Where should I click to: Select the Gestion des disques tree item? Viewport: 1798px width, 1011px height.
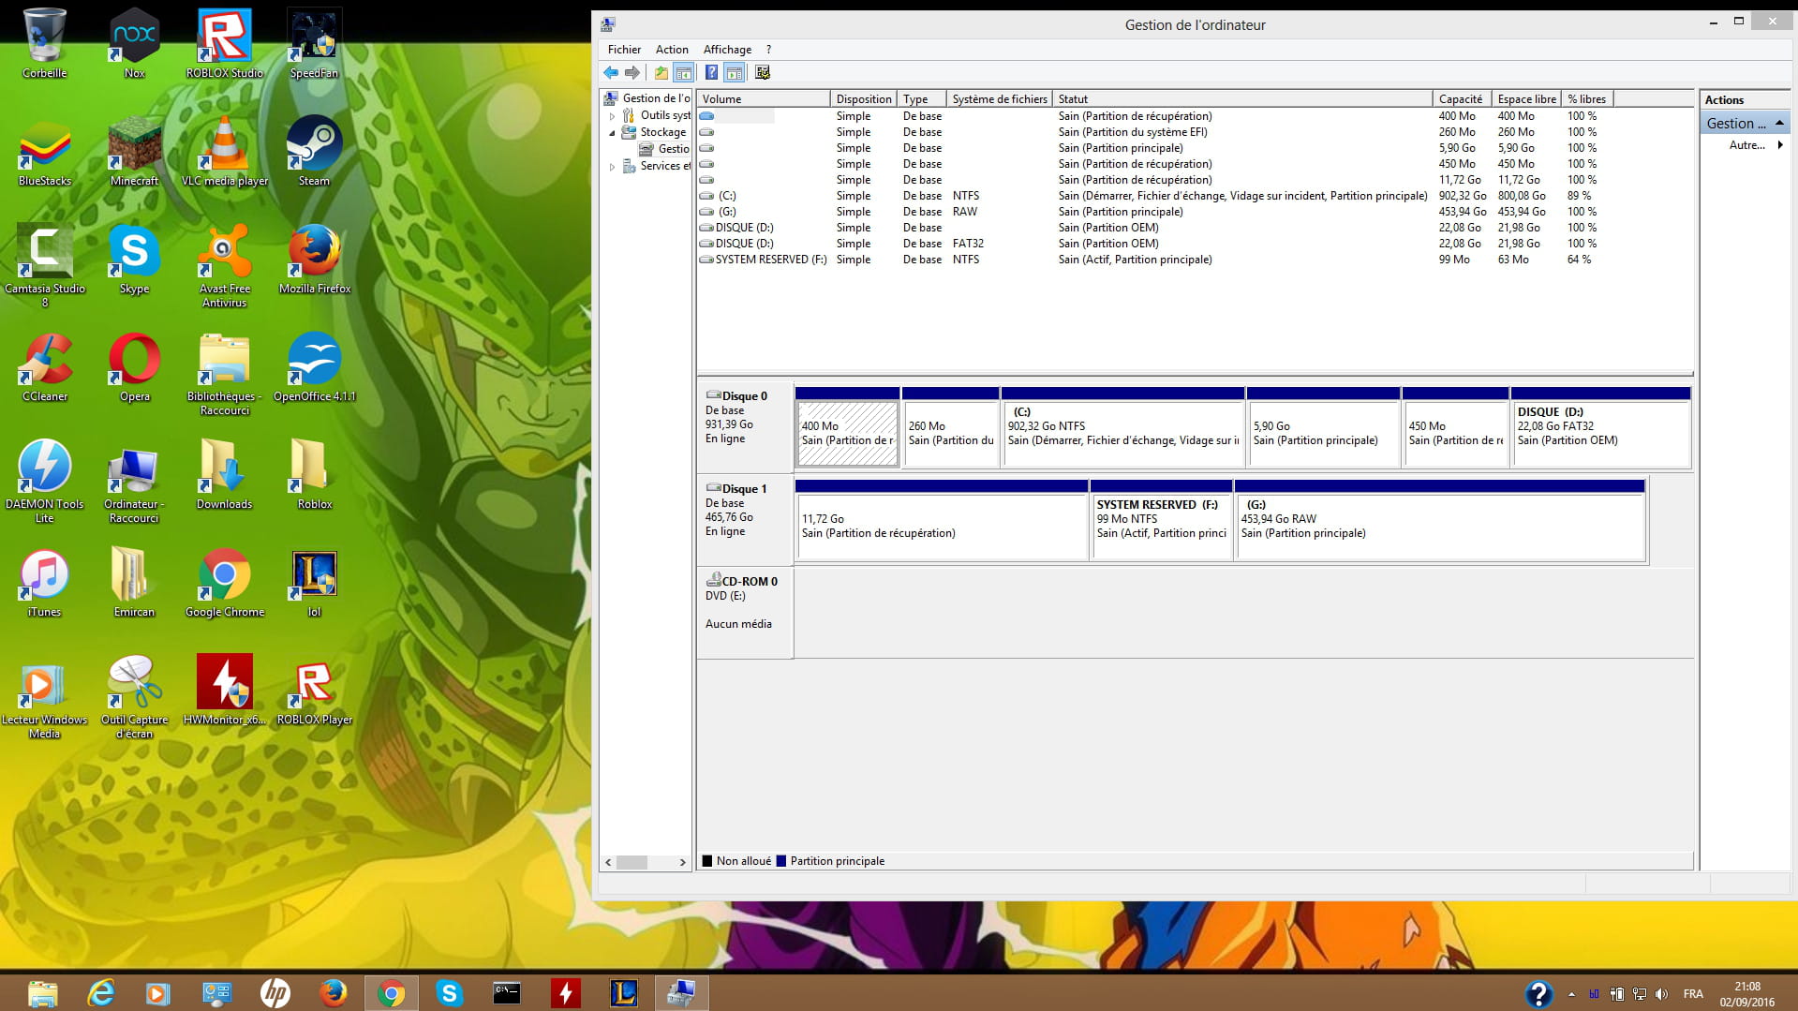point(664,149)
